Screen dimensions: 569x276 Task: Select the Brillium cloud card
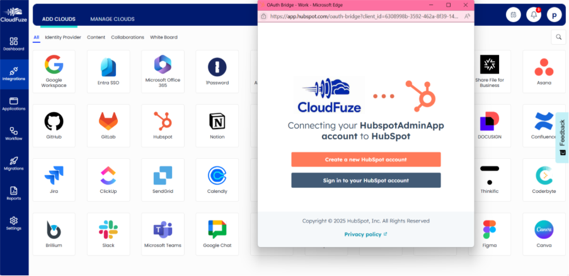click(54, 234)
